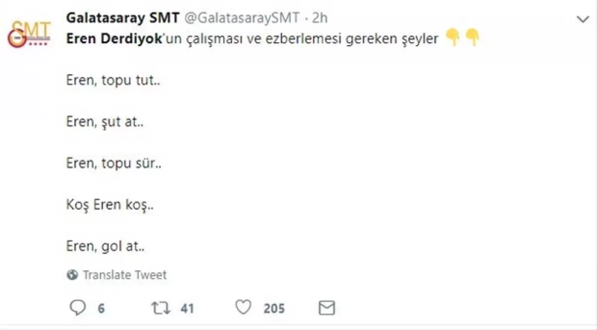Click the line 'Eren, topu tut..'
The height and width of the screenshot is (330, 597).
pos(113,81)
